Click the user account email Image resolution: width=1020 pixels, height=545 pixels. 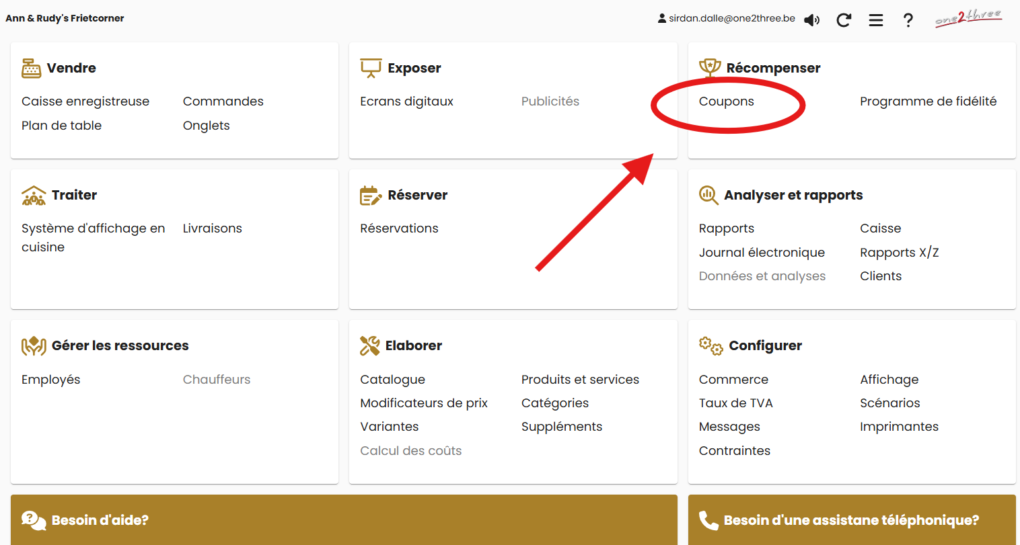coord(731,19)
